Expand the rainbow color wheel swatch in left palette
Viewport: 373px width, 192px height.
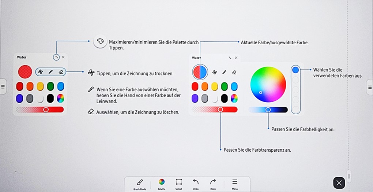click(x=60, y=98)
